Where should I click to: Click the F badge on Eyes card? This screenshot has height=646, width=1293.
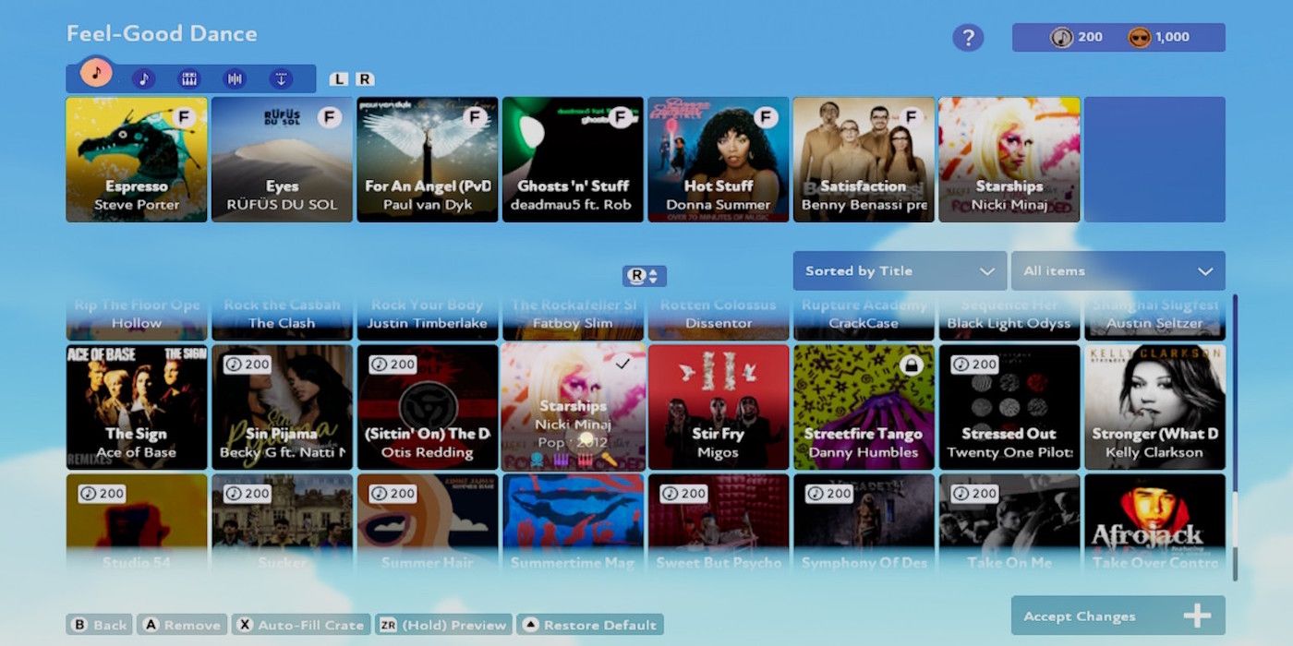(x=330, y=117)
